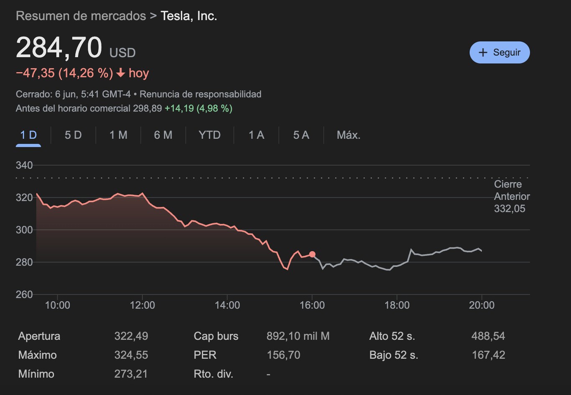Click the pink dot marker on the chart
Viewport: 571px width, 395px height.
(312, 255)
